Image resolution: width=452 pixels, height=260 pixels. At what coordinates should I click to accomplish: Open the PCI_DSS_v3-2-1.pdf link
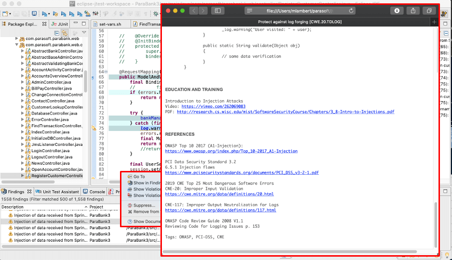(242, 173)
